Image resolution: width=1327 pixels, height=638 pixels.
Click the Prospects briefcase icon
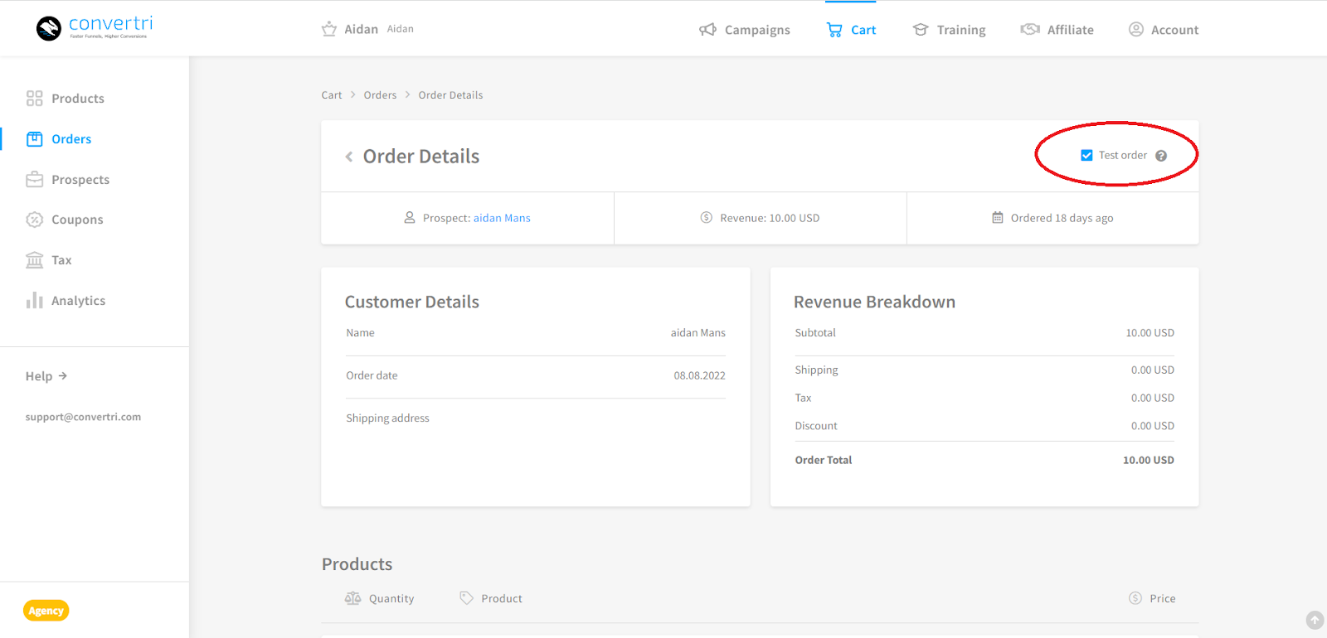coord(34,180)
